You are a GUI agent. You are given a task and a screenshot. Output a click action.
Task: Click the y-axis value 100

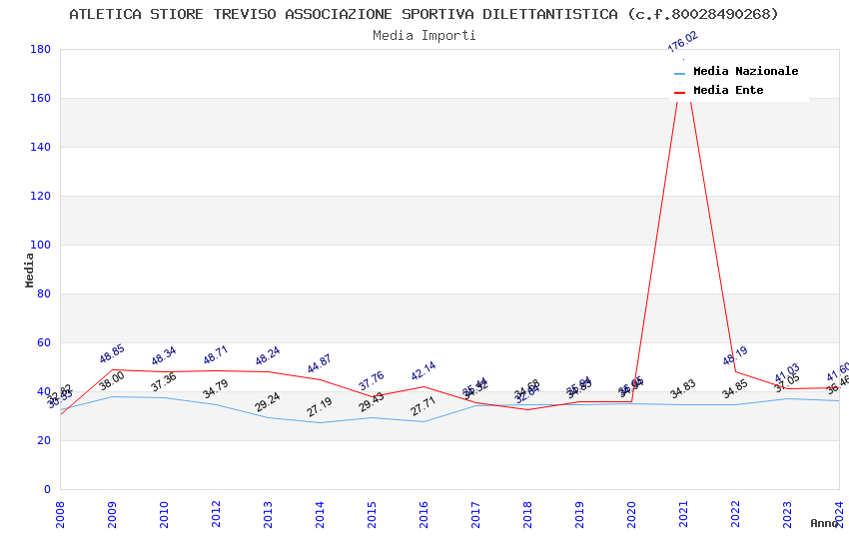[x=41, y=245]
